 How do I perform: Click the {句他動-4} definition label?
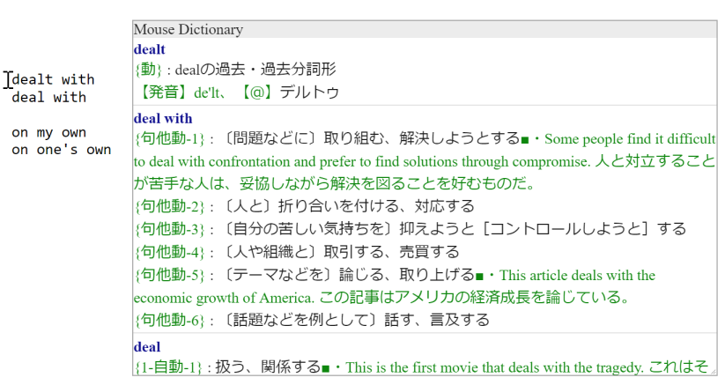tap(169, 253)
